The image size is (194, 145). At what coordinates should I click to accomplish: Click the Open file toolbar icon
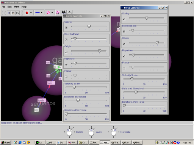pyautogui.click(x=13, y=13)
